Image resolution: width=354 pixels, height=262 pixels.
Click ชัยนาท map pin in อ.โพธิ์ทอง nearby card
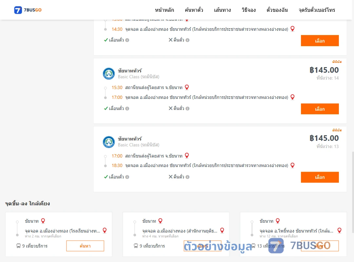[278, 221]
